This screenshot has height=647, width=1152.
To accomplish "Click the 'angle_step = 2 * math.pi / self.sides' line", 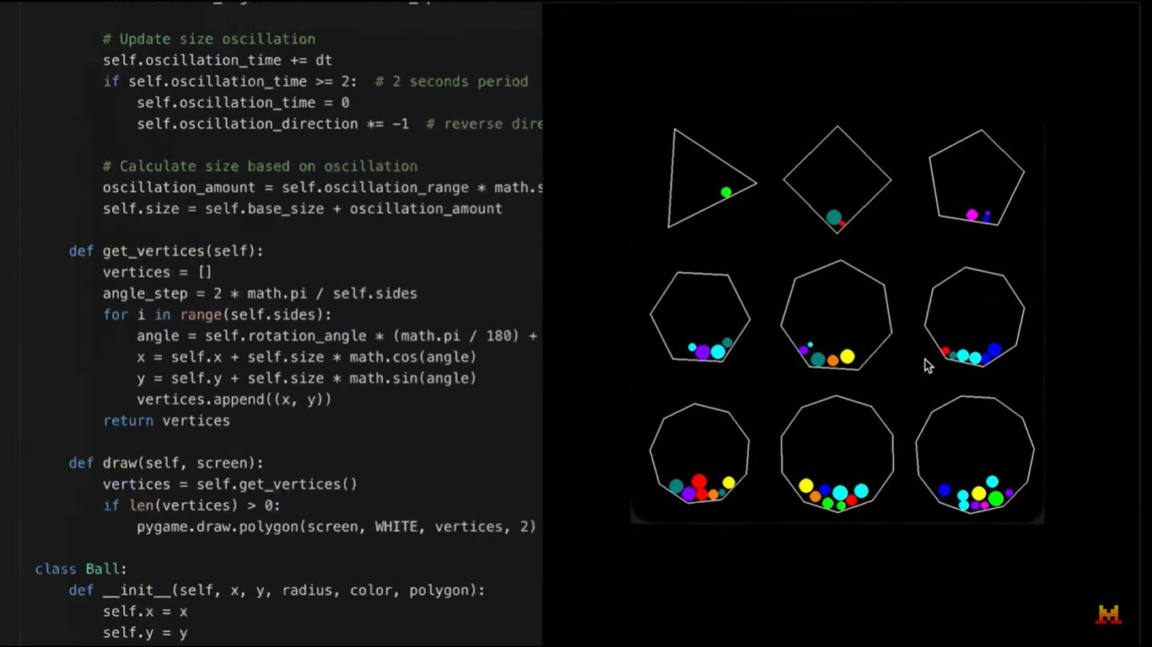I will tap(260, 293).
